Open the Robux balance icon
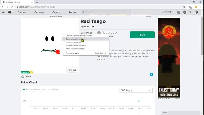The image size is (204, 115). pos(185,12)
